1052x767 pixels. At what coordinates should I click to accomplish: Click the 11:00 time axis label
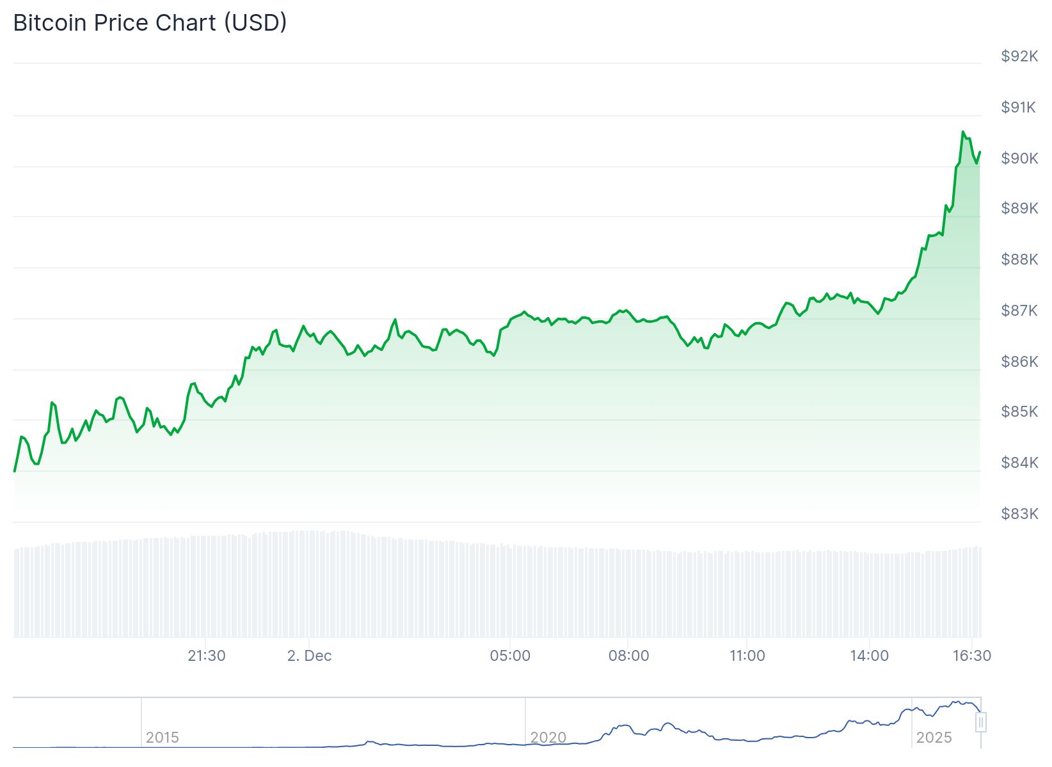[x=747, y=656]
